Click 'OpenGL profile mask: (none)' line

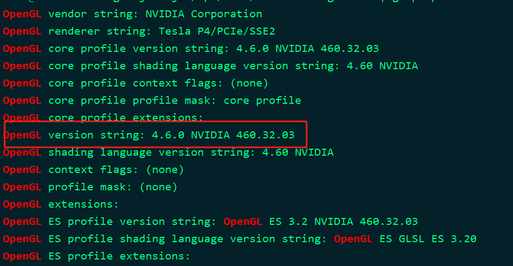click(90, 187)
